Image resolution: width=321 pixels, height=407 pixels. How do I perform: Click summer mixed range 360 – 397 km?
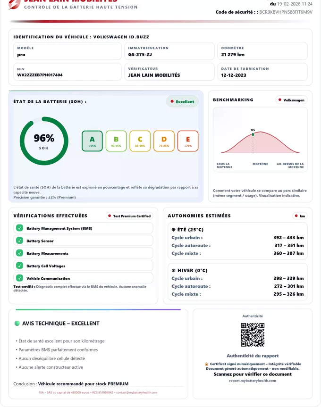288,253
